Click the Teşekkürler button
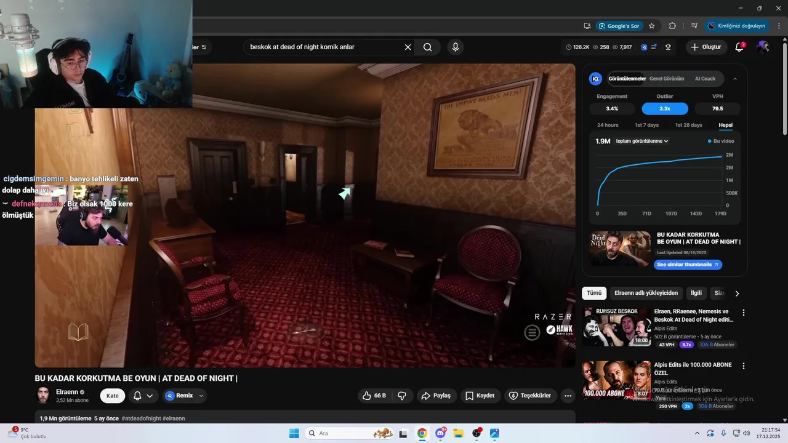Image resolution: width=788 pixels, height=443 pixels. (530, 396)
